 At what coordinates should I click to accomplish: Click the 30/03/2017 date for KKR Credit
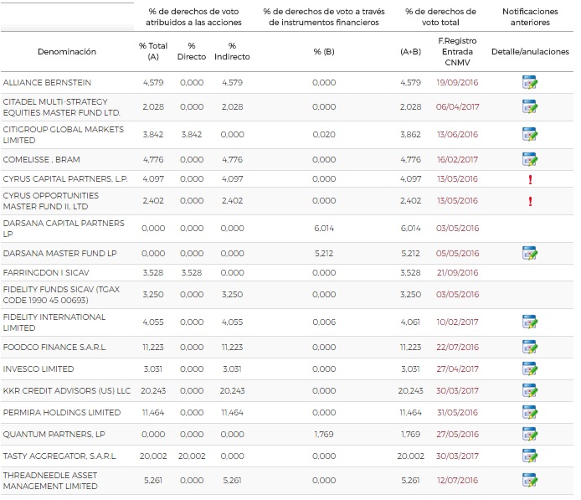click(457, 391)
